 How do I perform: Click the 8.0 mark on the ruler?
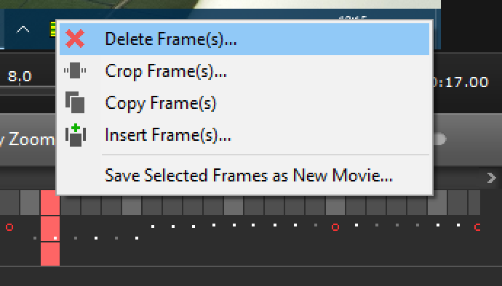point(20,77)
